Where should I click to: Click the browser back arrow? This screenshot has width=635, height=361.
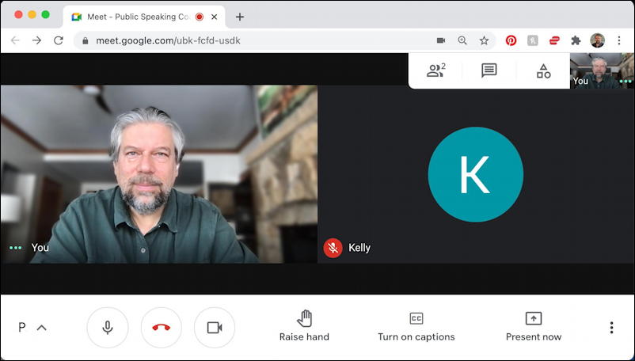click(x=15, y=40)
